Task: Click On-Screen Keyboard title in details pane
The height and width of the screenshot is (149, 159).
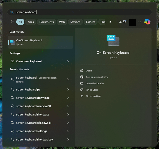Action: click(x=113, y=53)
